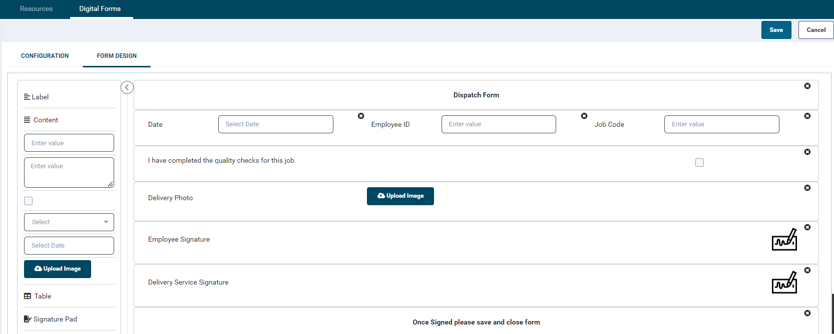Remove the Dispatch Form title row
834x334 pixels.
pyautogui.click(x=807, y=86)
